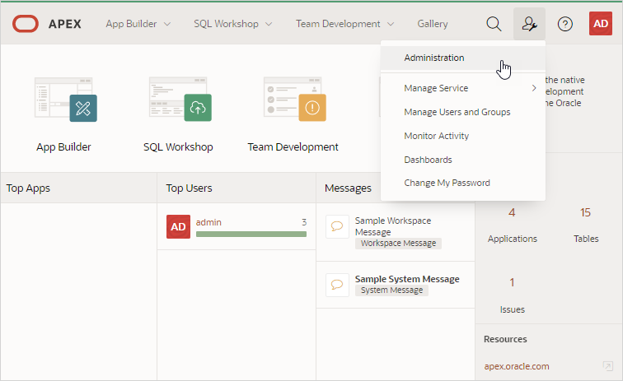The width and height of the screenshot is (623, 381).
Task: Open the AD account menu avatar
Action: tap(601, 24)
